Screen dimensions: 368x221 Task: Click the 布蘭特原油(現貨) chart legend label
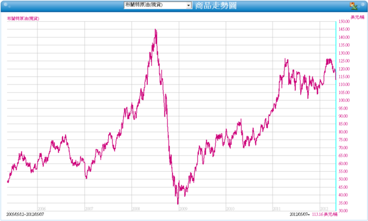(x=23, y=18)
